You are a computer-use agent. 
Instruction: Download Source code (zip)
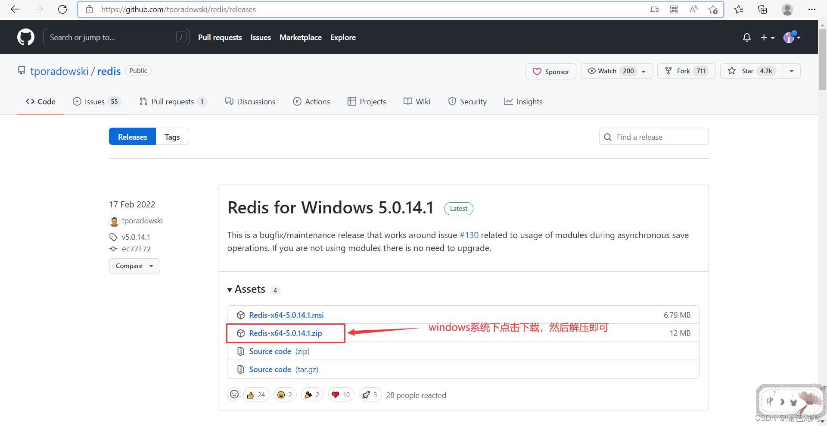279,351
